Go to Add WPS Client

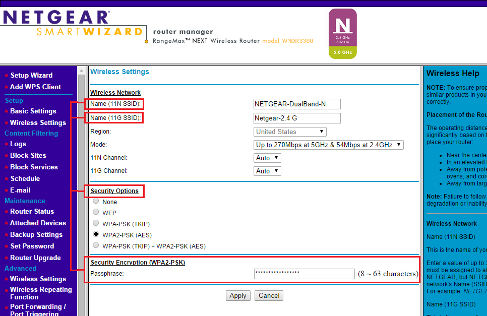(x=35, y=87)
